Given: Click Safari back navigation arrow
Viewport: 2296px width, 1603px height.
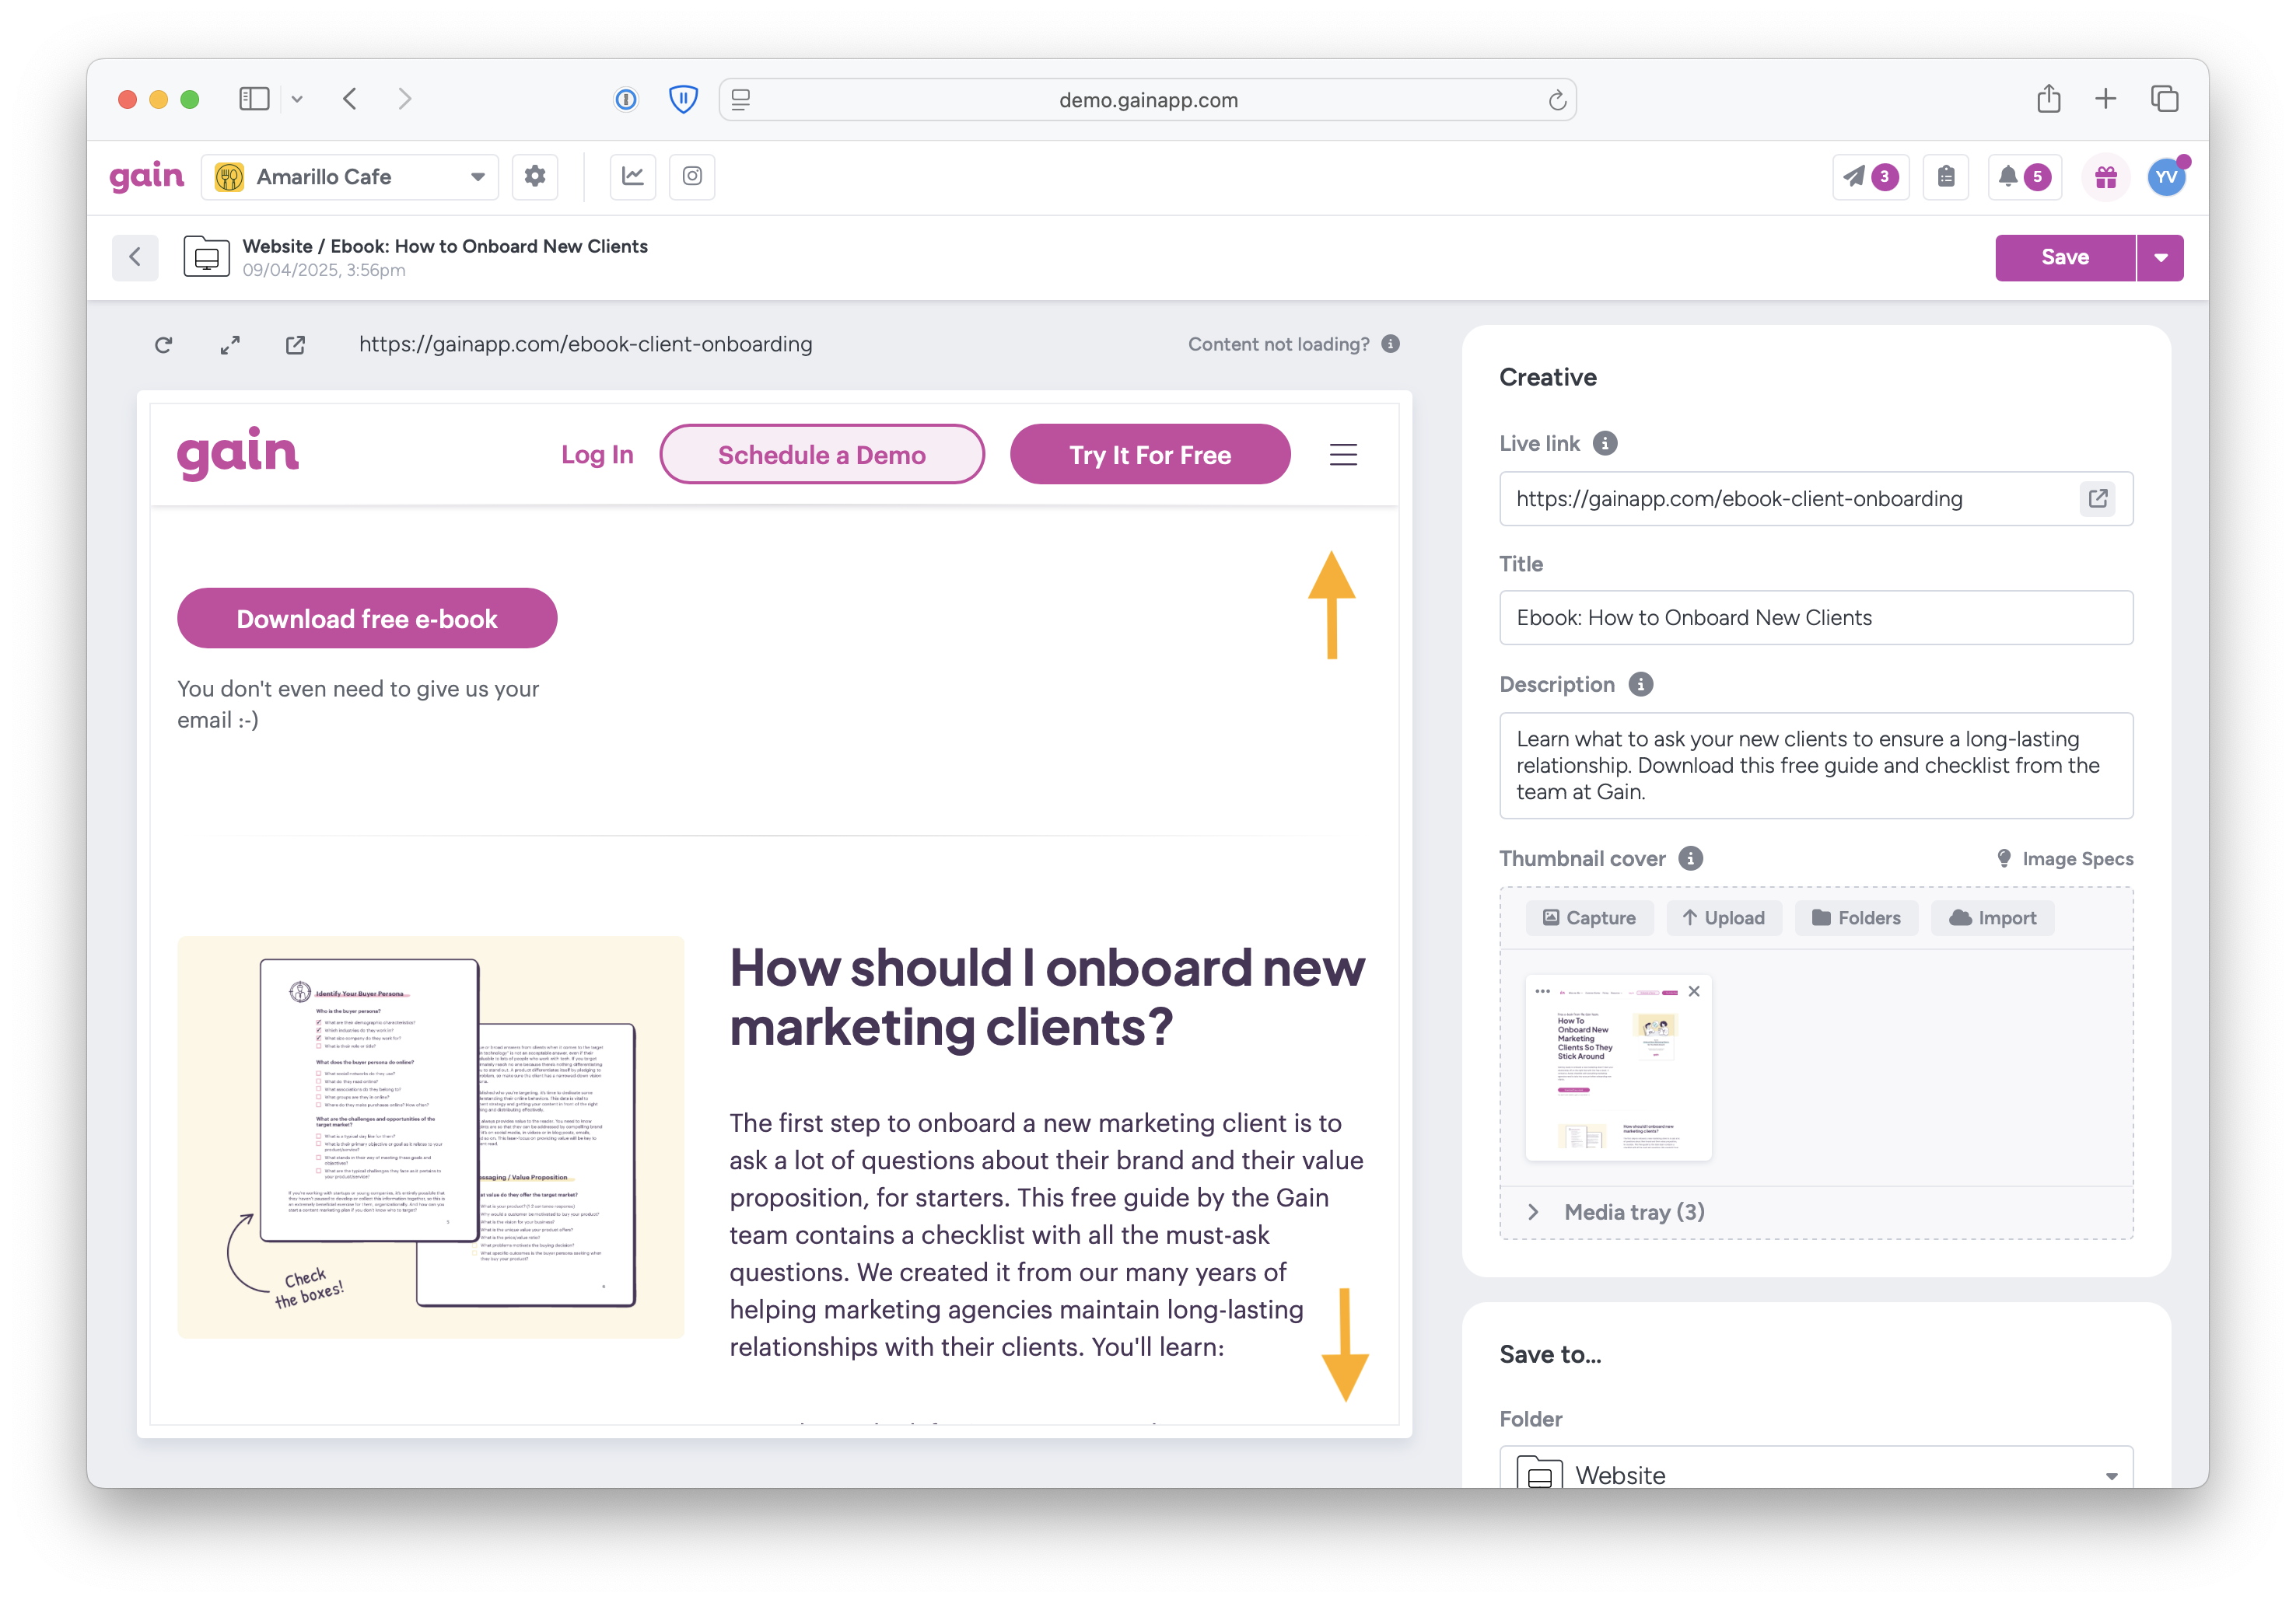Looking at the screenshot, I should [x=350, y=98].
